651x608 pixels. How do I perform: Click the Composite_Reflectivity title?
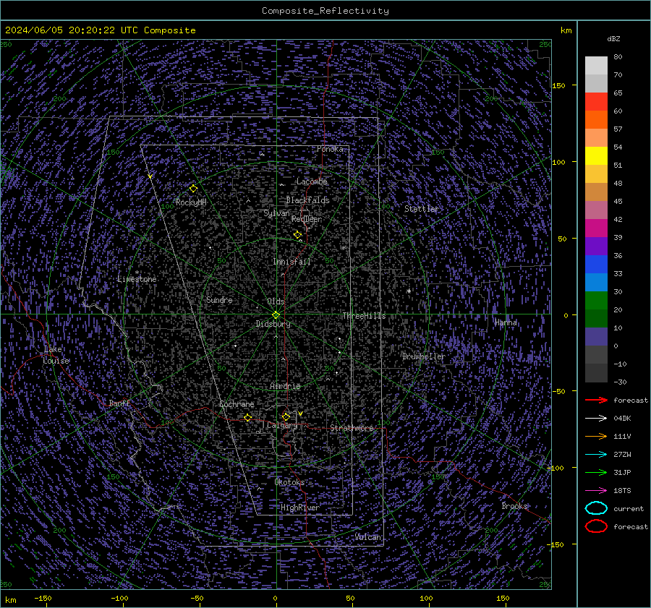tap(325, 11)
